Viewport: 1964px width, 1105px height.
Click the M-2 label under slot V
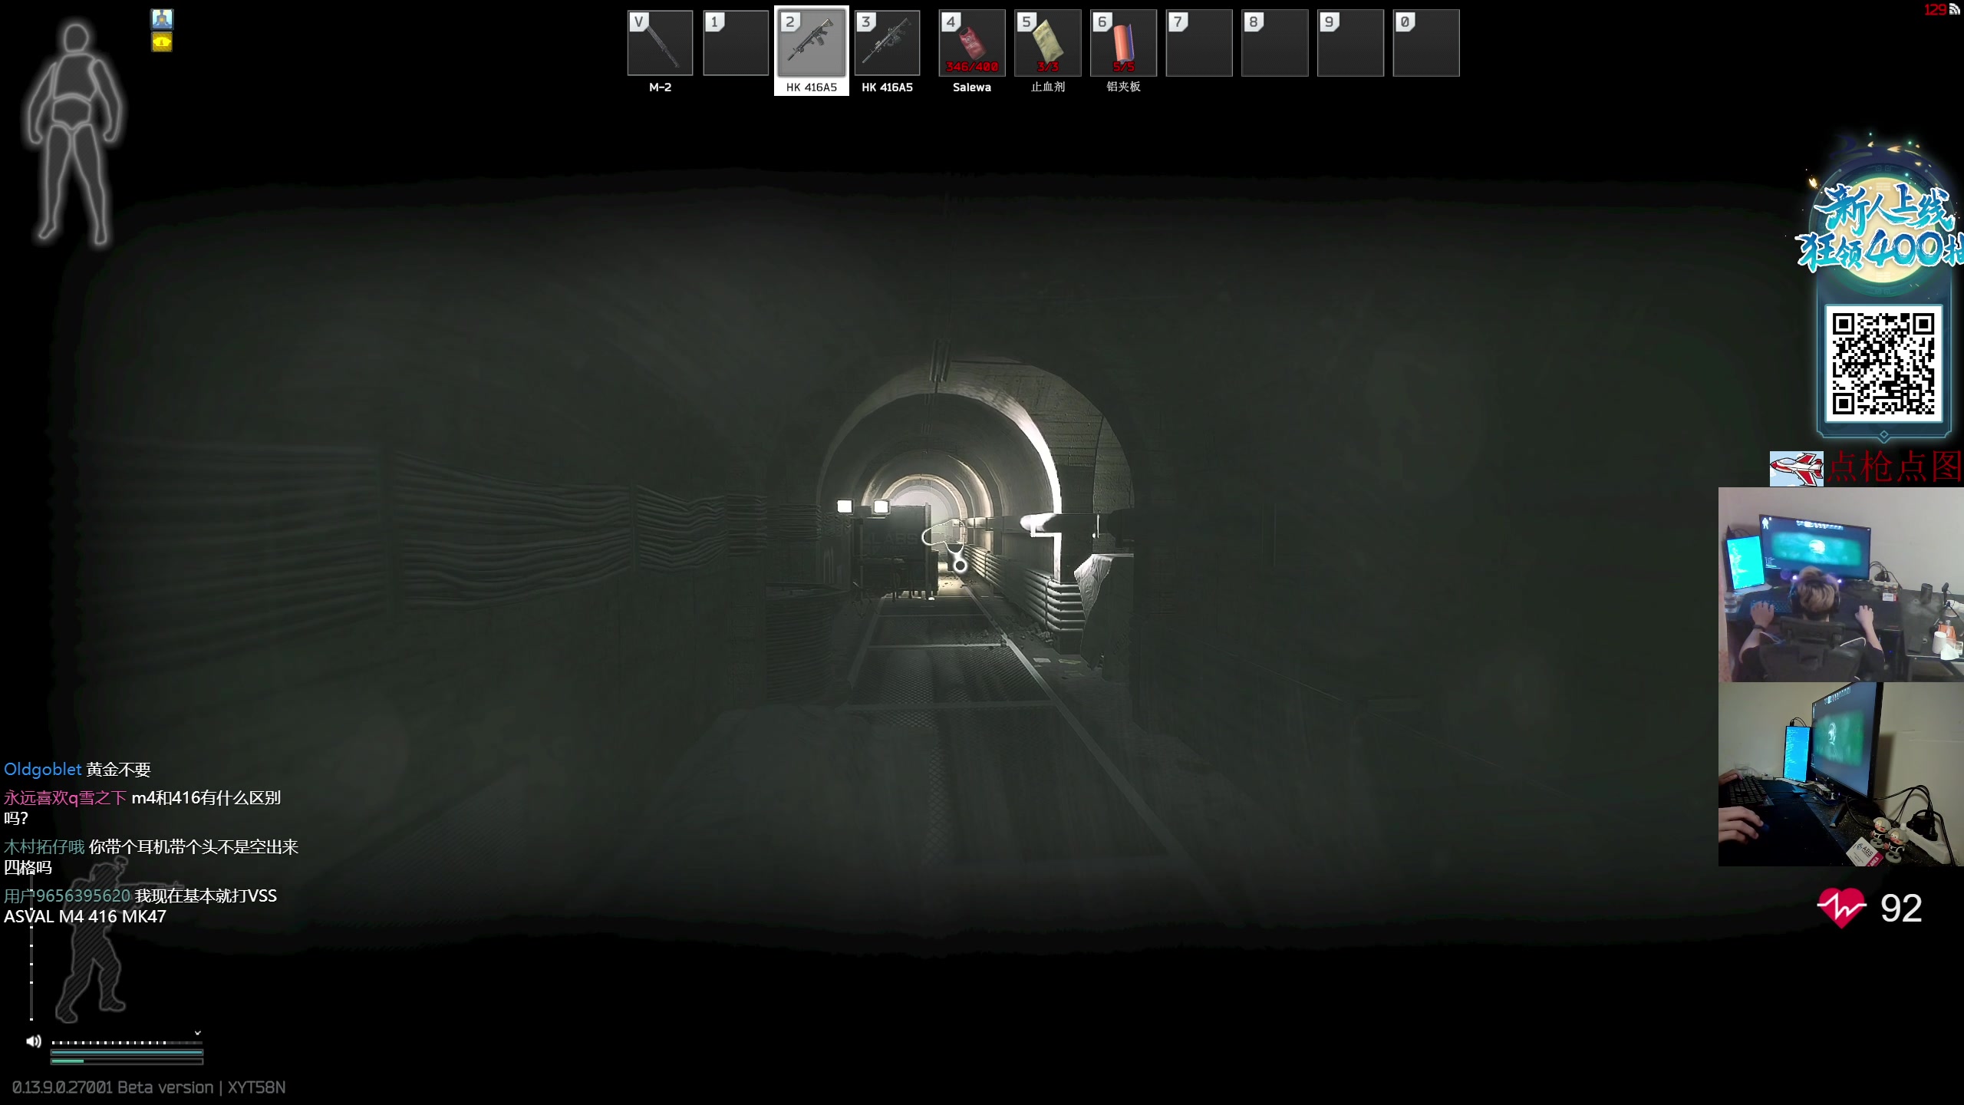660,87
